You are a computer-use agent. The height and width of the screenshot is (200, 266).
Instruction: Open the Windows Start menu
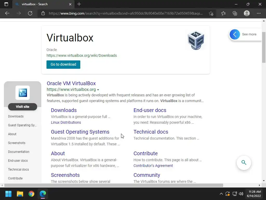8,194
